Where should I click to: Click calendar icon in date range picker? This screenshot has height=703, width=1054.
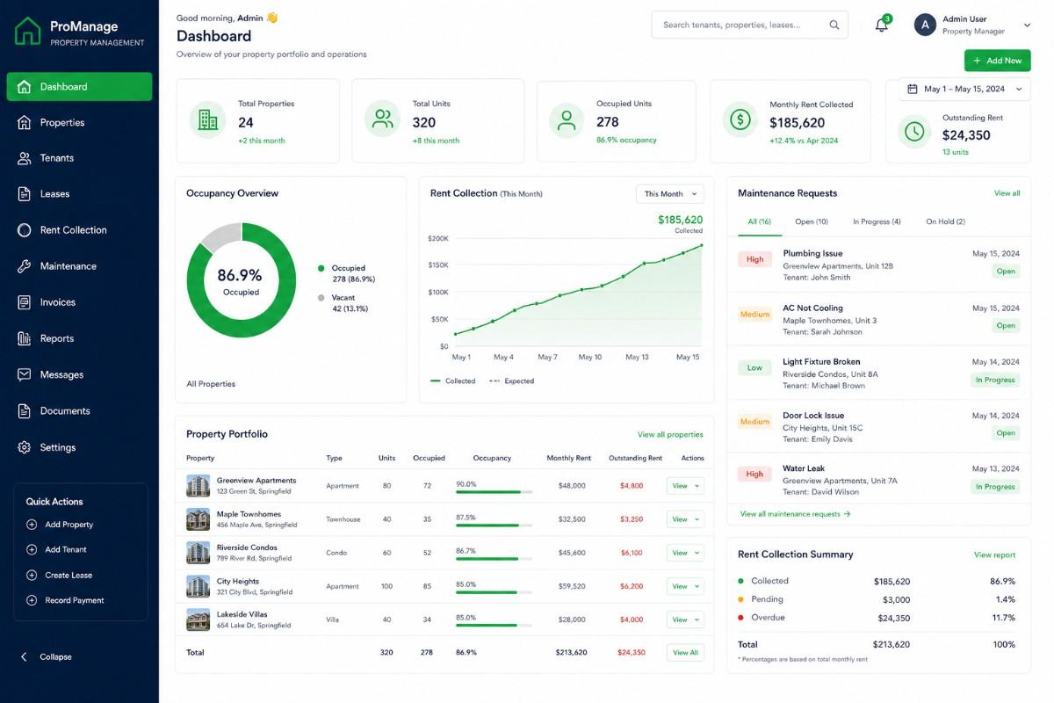(x=913, y=89)
